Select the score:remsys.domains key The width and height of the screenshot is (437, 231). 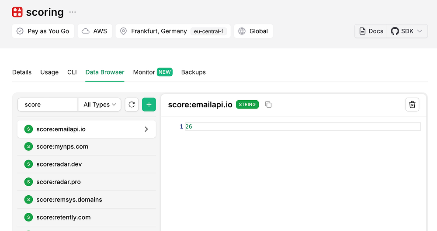(87, 200)
